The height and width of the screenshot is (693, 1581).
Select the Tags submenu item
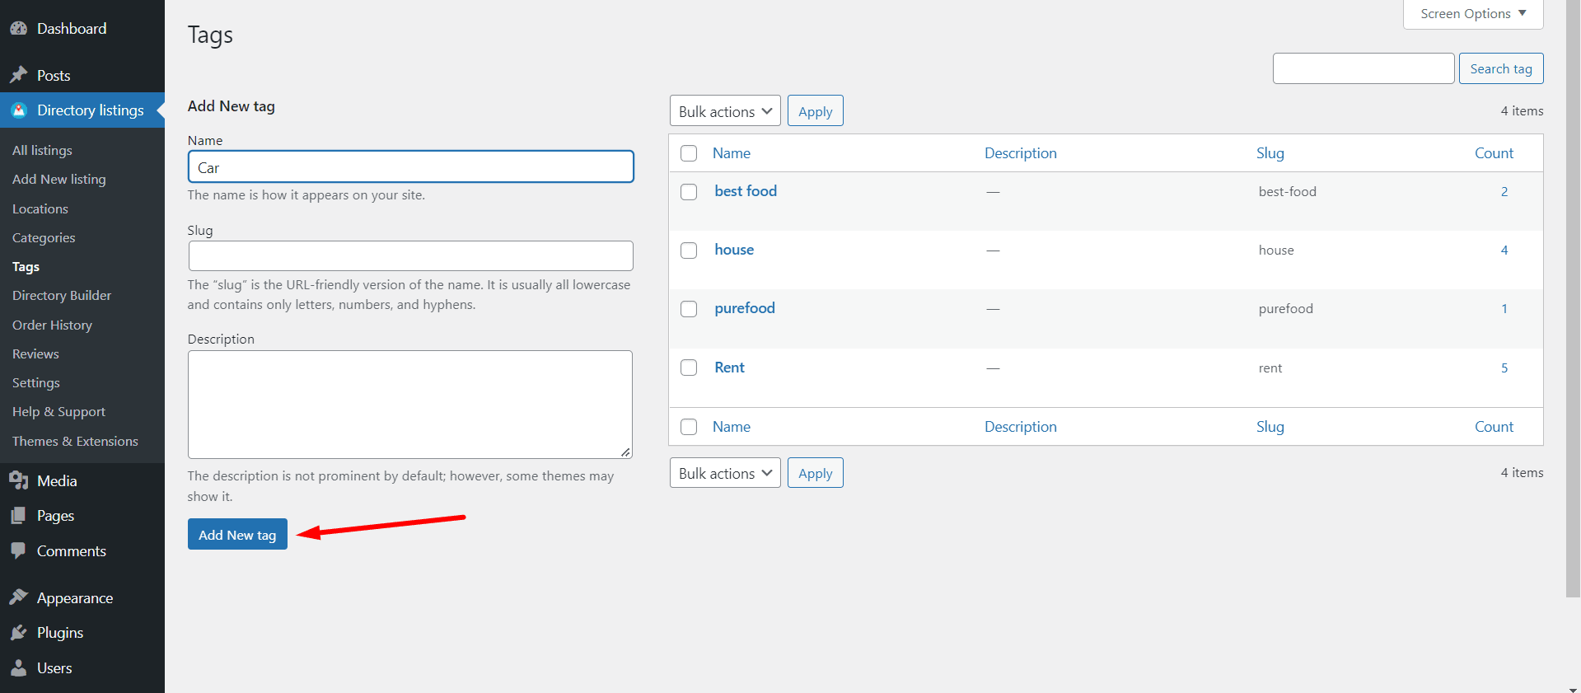point(26,267)
